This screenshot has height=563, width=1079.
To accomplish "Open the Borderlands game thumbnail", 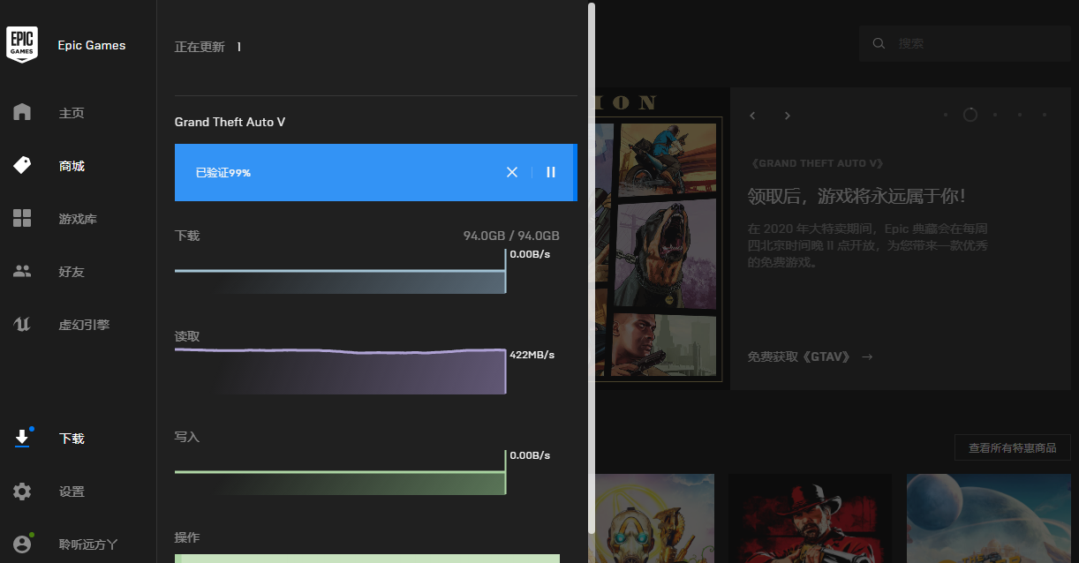I will pyautogui.click(x=654, y=518).
